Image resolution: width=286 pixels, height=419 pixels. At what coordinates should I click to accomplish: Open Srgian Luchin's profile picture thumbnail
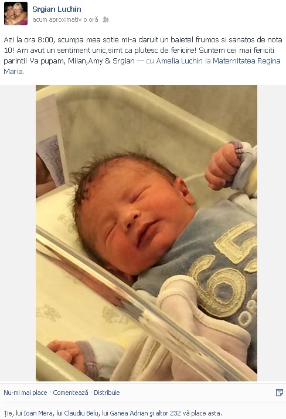[16, 14]
